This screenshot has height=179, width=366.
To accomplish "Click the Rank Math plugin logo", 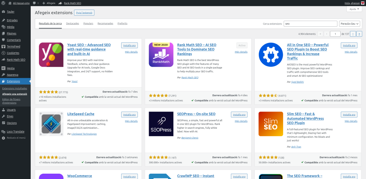I will pyautogui.click(x=161, y=55).
